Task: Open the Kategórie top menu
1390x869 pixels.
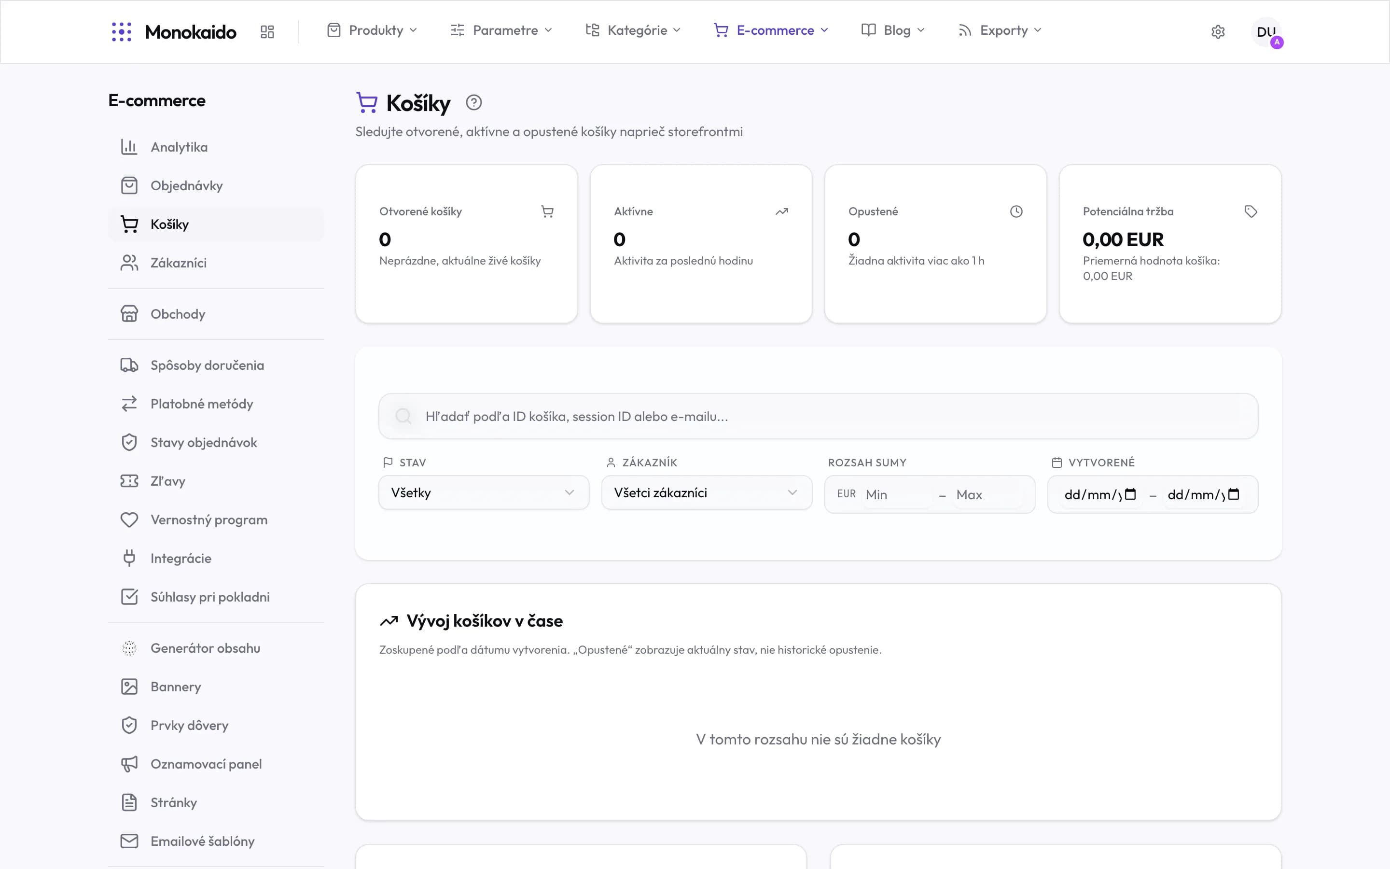Action: (x=633, y=30)
